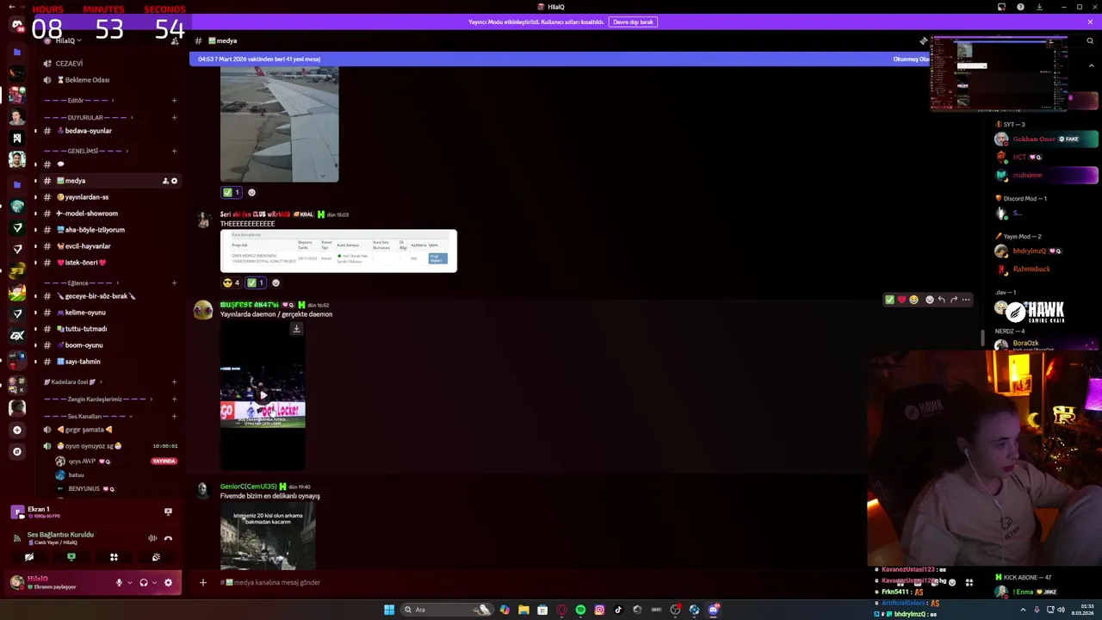Open the Discord home direct messages icon

(17, 25)
